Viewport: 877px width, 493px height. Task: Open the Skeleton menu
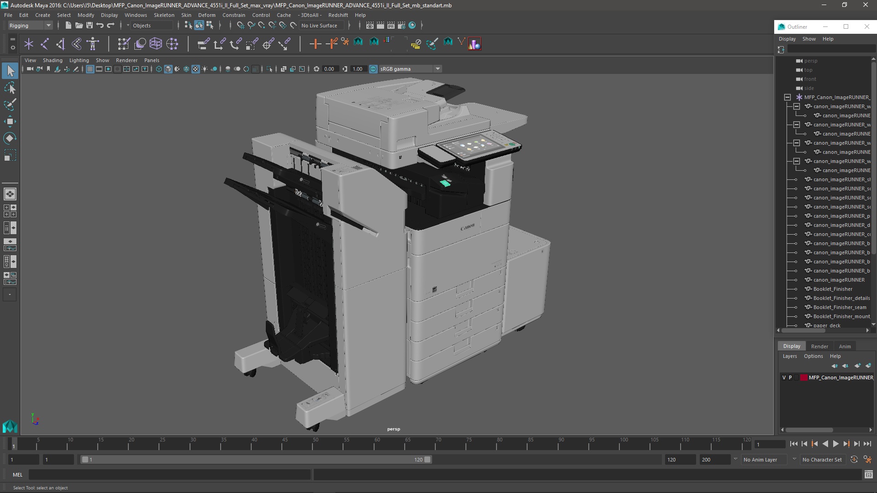164,15
